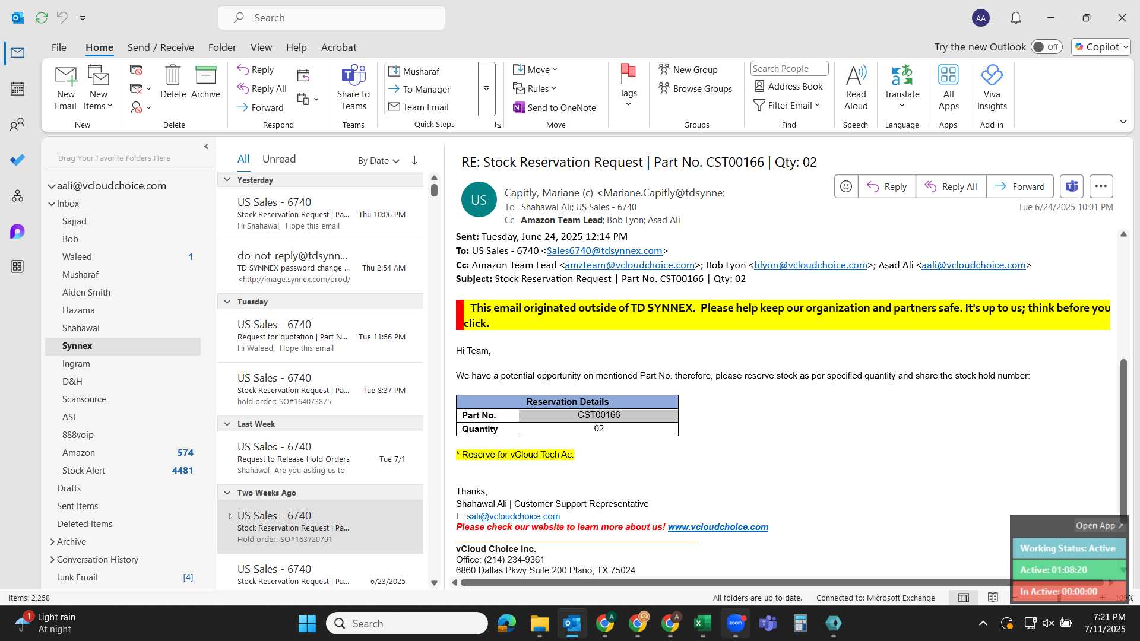Open Outlook apps icon in left bar
Image resolution: width=1140 pixels, height=641 pixels.
[17, 266]
